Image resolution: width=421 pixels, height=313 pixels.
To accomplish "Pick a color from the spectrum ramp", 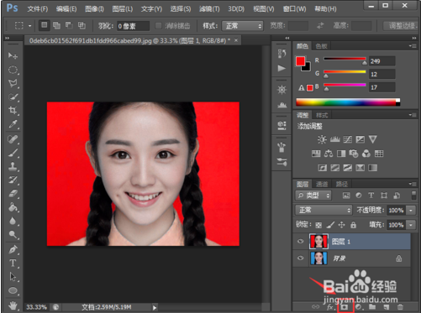I will click(348, 102).
